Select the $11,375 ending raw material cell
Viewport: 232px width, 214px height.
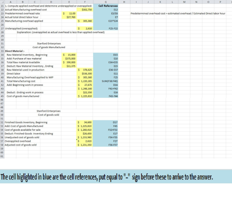[69, 66]
